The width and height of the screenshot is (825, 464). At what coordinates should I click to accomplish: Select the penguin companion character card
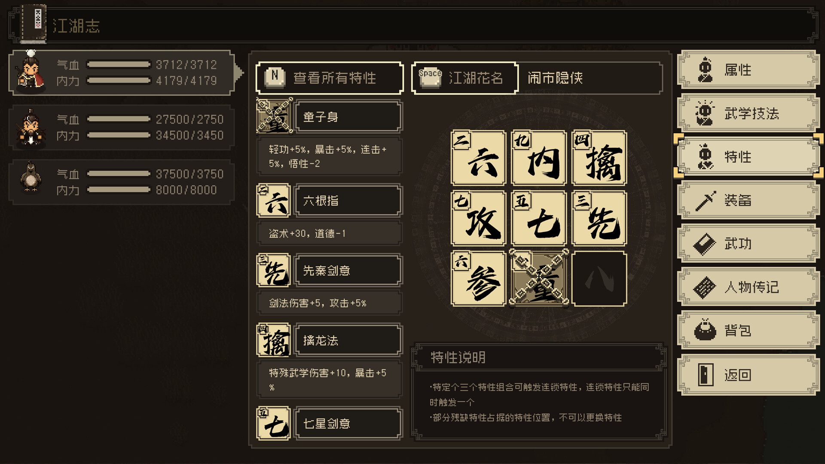pos(122,182)
